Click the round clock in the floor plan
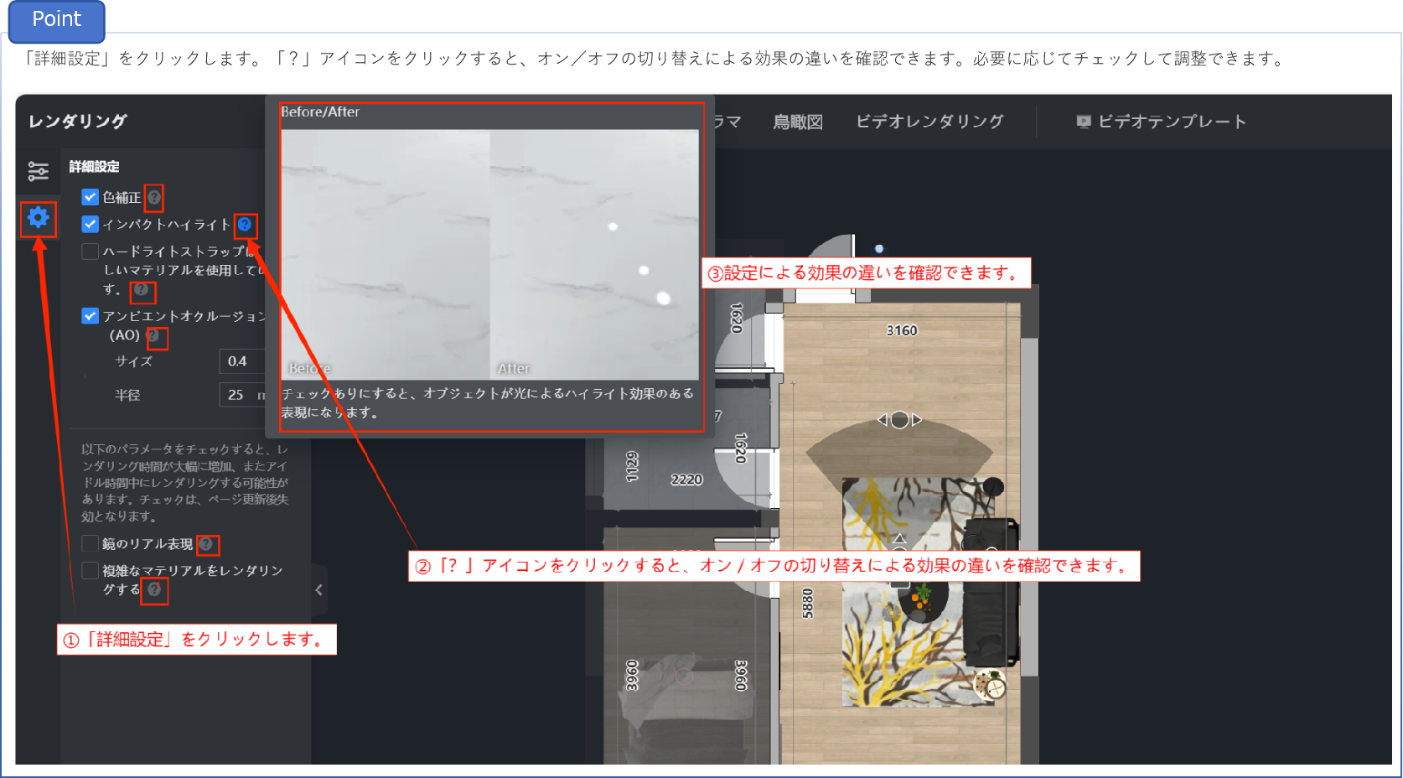Viewport: 1403px width, 778px height. click(x=995, y=688)
